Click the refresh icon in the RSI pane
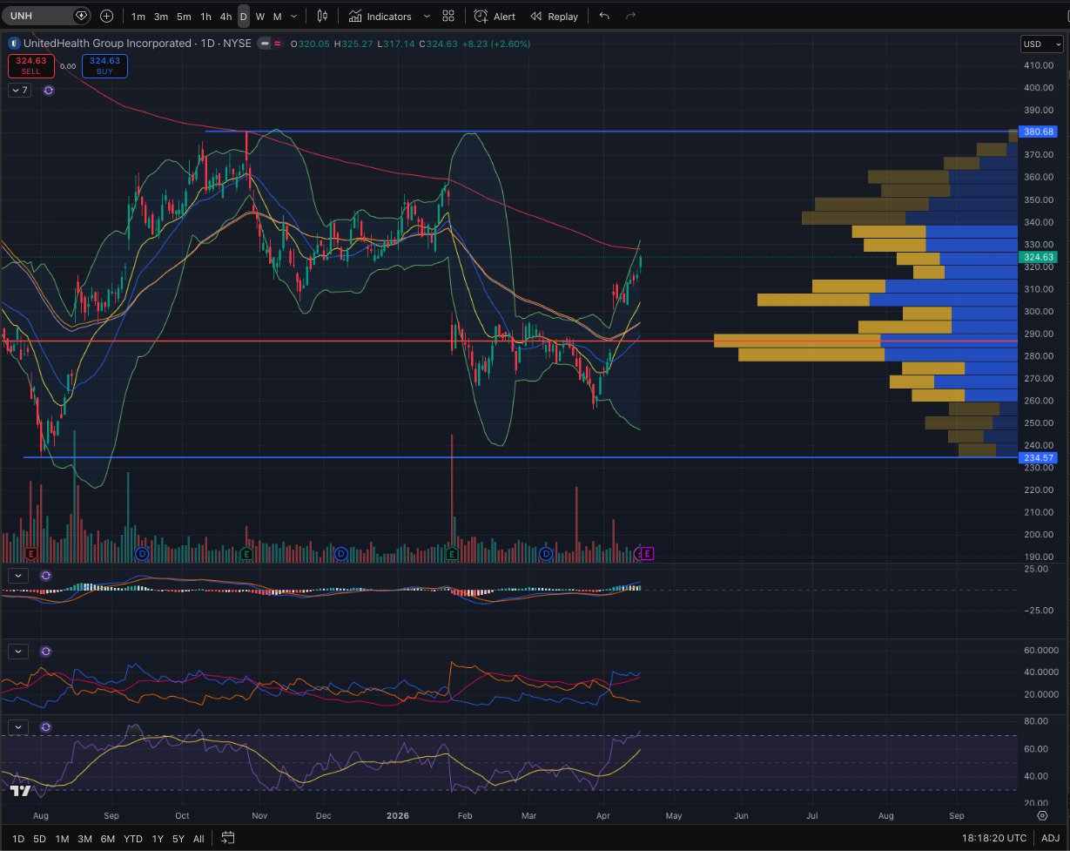 46,727
